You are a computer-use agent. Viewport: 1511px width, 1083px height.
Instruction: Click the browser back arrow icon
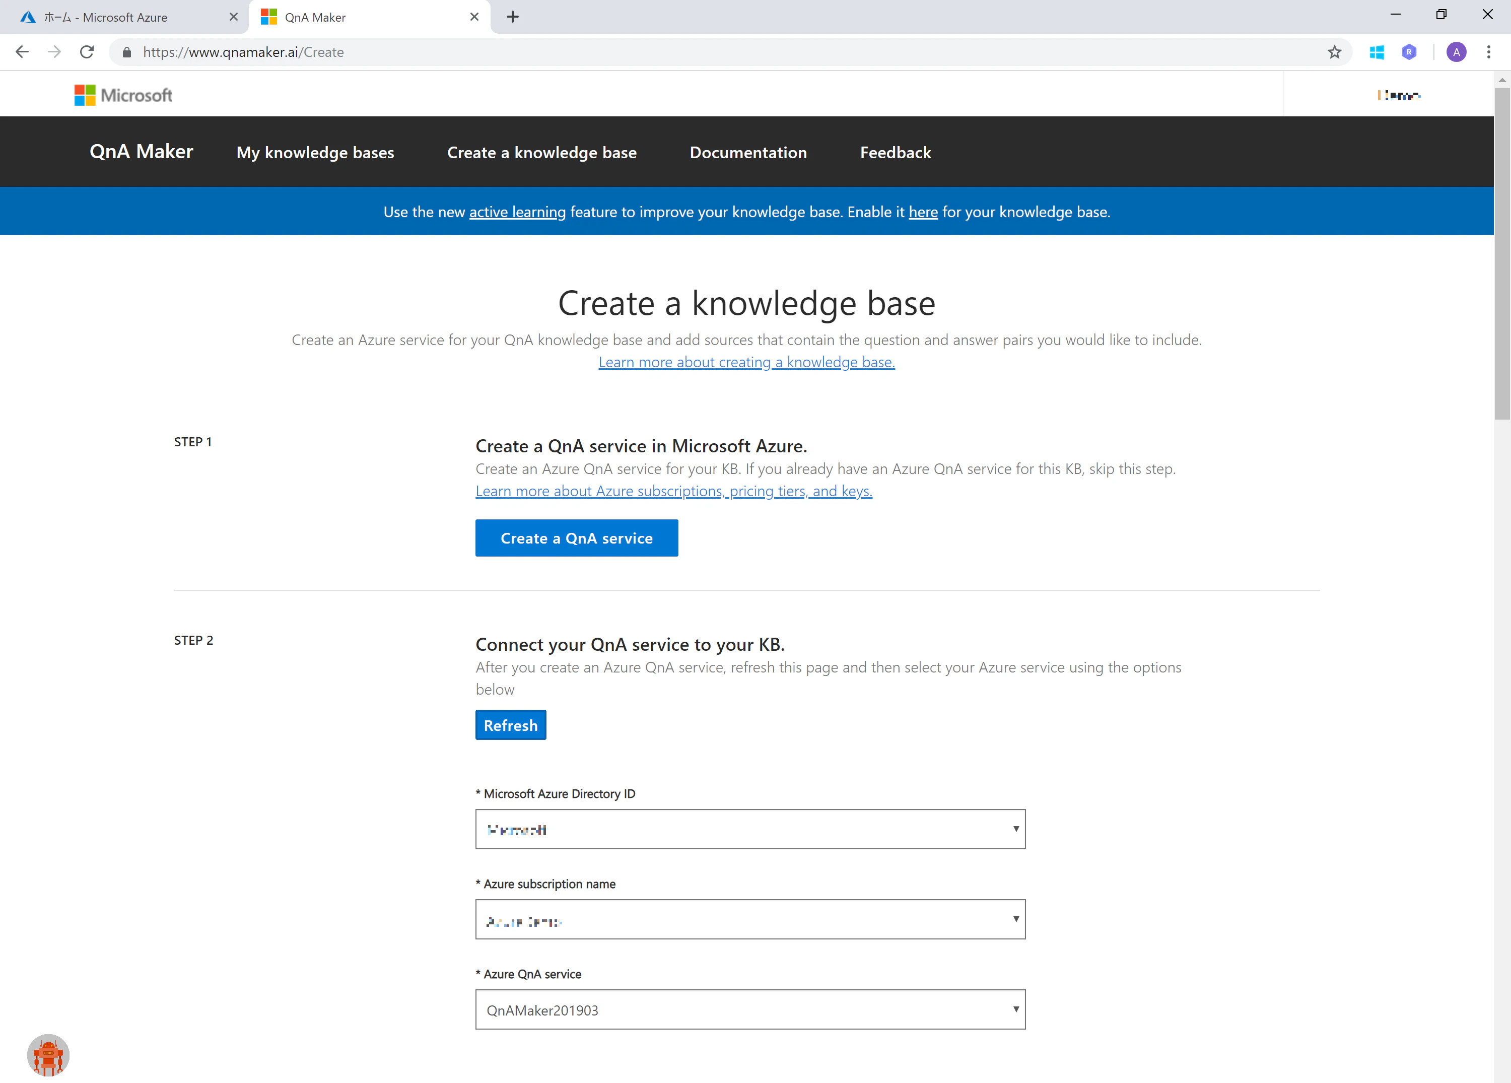pos(22,52)
